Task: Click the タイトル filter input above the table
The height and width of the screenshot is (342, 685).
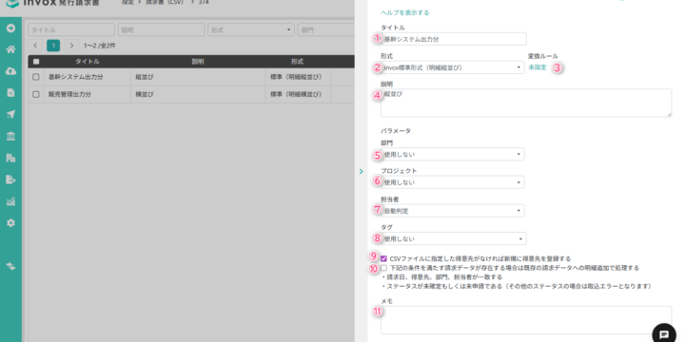Action: tap(71, 29)
